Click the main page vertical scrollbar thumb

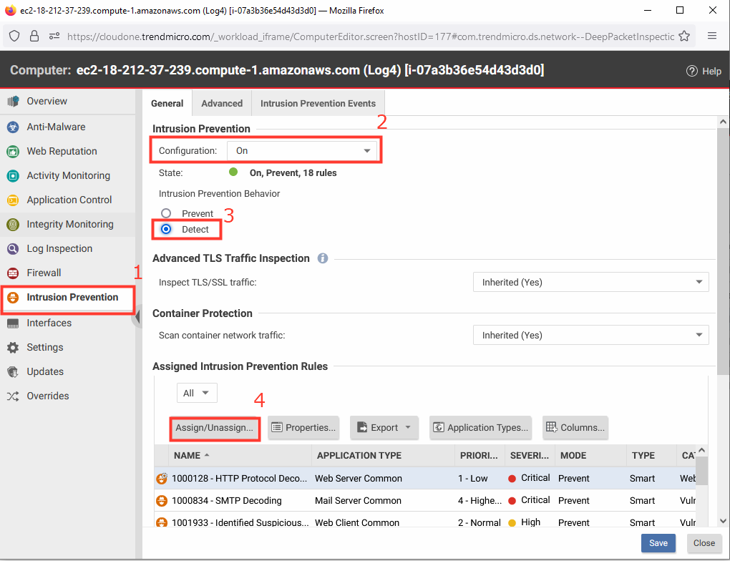point(723,251)
